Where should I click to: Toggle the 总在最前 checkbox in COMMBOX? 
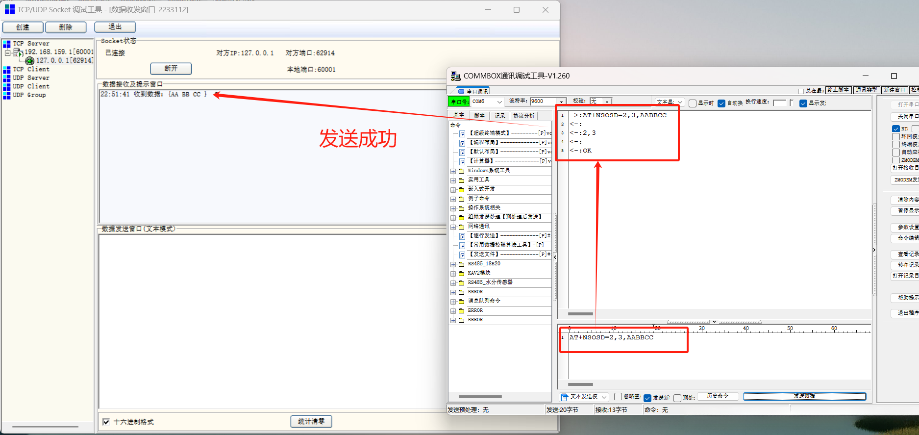[801, 91]
